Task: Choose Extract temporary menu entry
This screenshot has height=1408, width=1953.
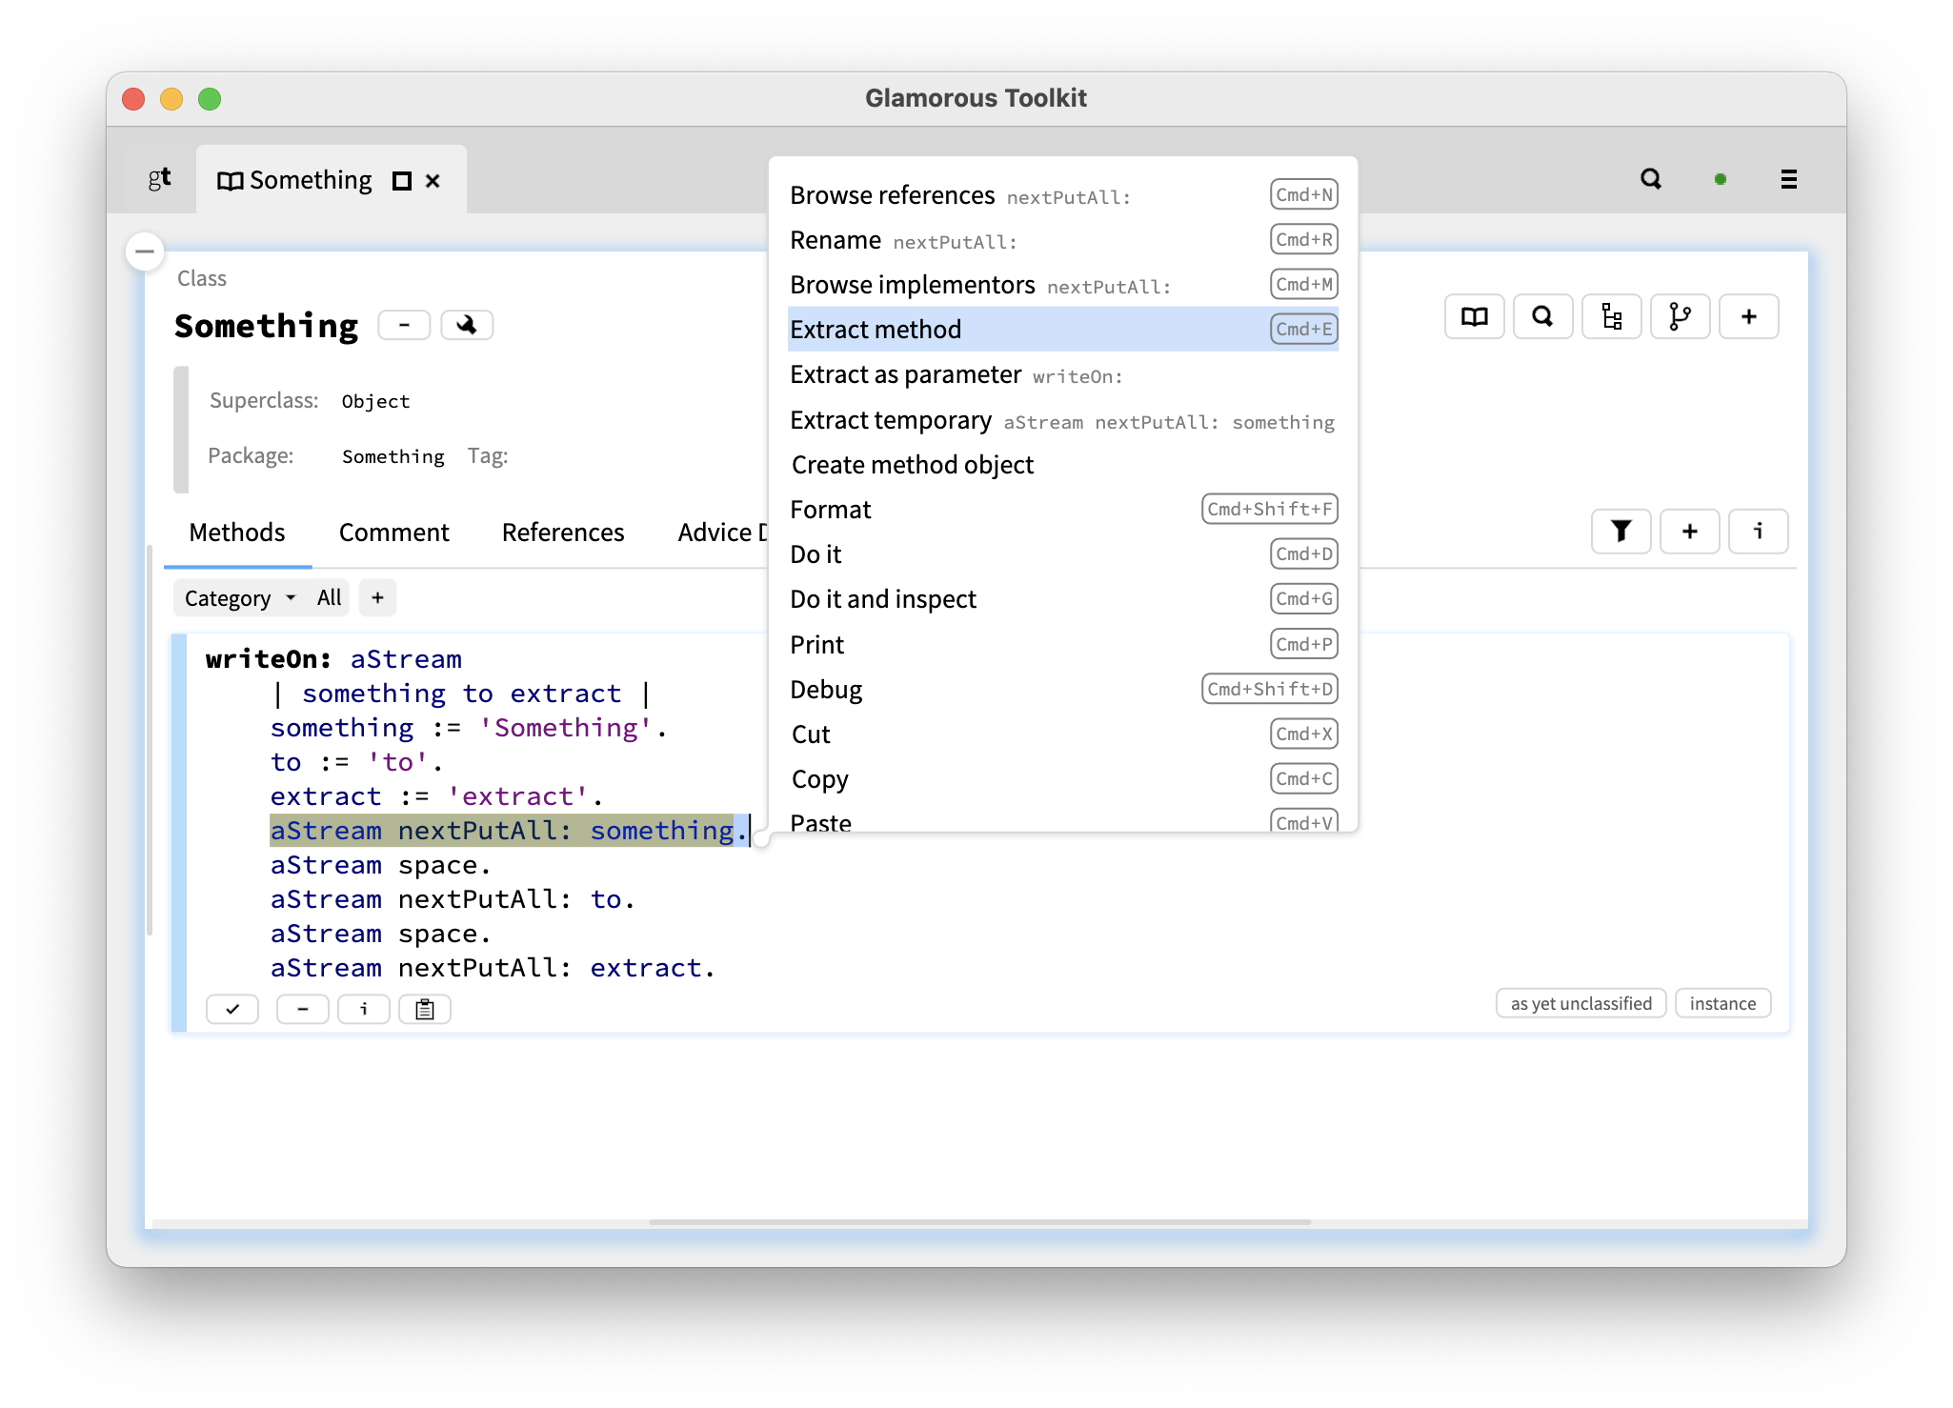Action: pyautogui.click(x=1063, y=420)
